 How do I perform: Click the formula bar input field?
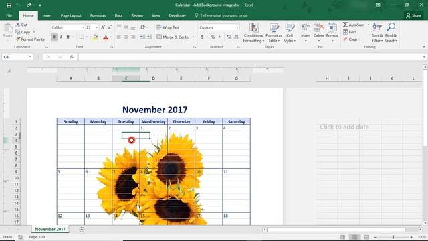pyautogui.click(x=249, y=57)
